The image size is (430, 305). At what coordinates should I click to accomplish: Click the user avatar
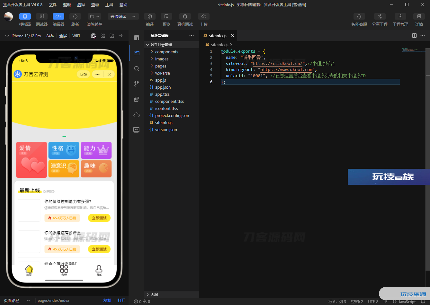[x=8, y=17]
